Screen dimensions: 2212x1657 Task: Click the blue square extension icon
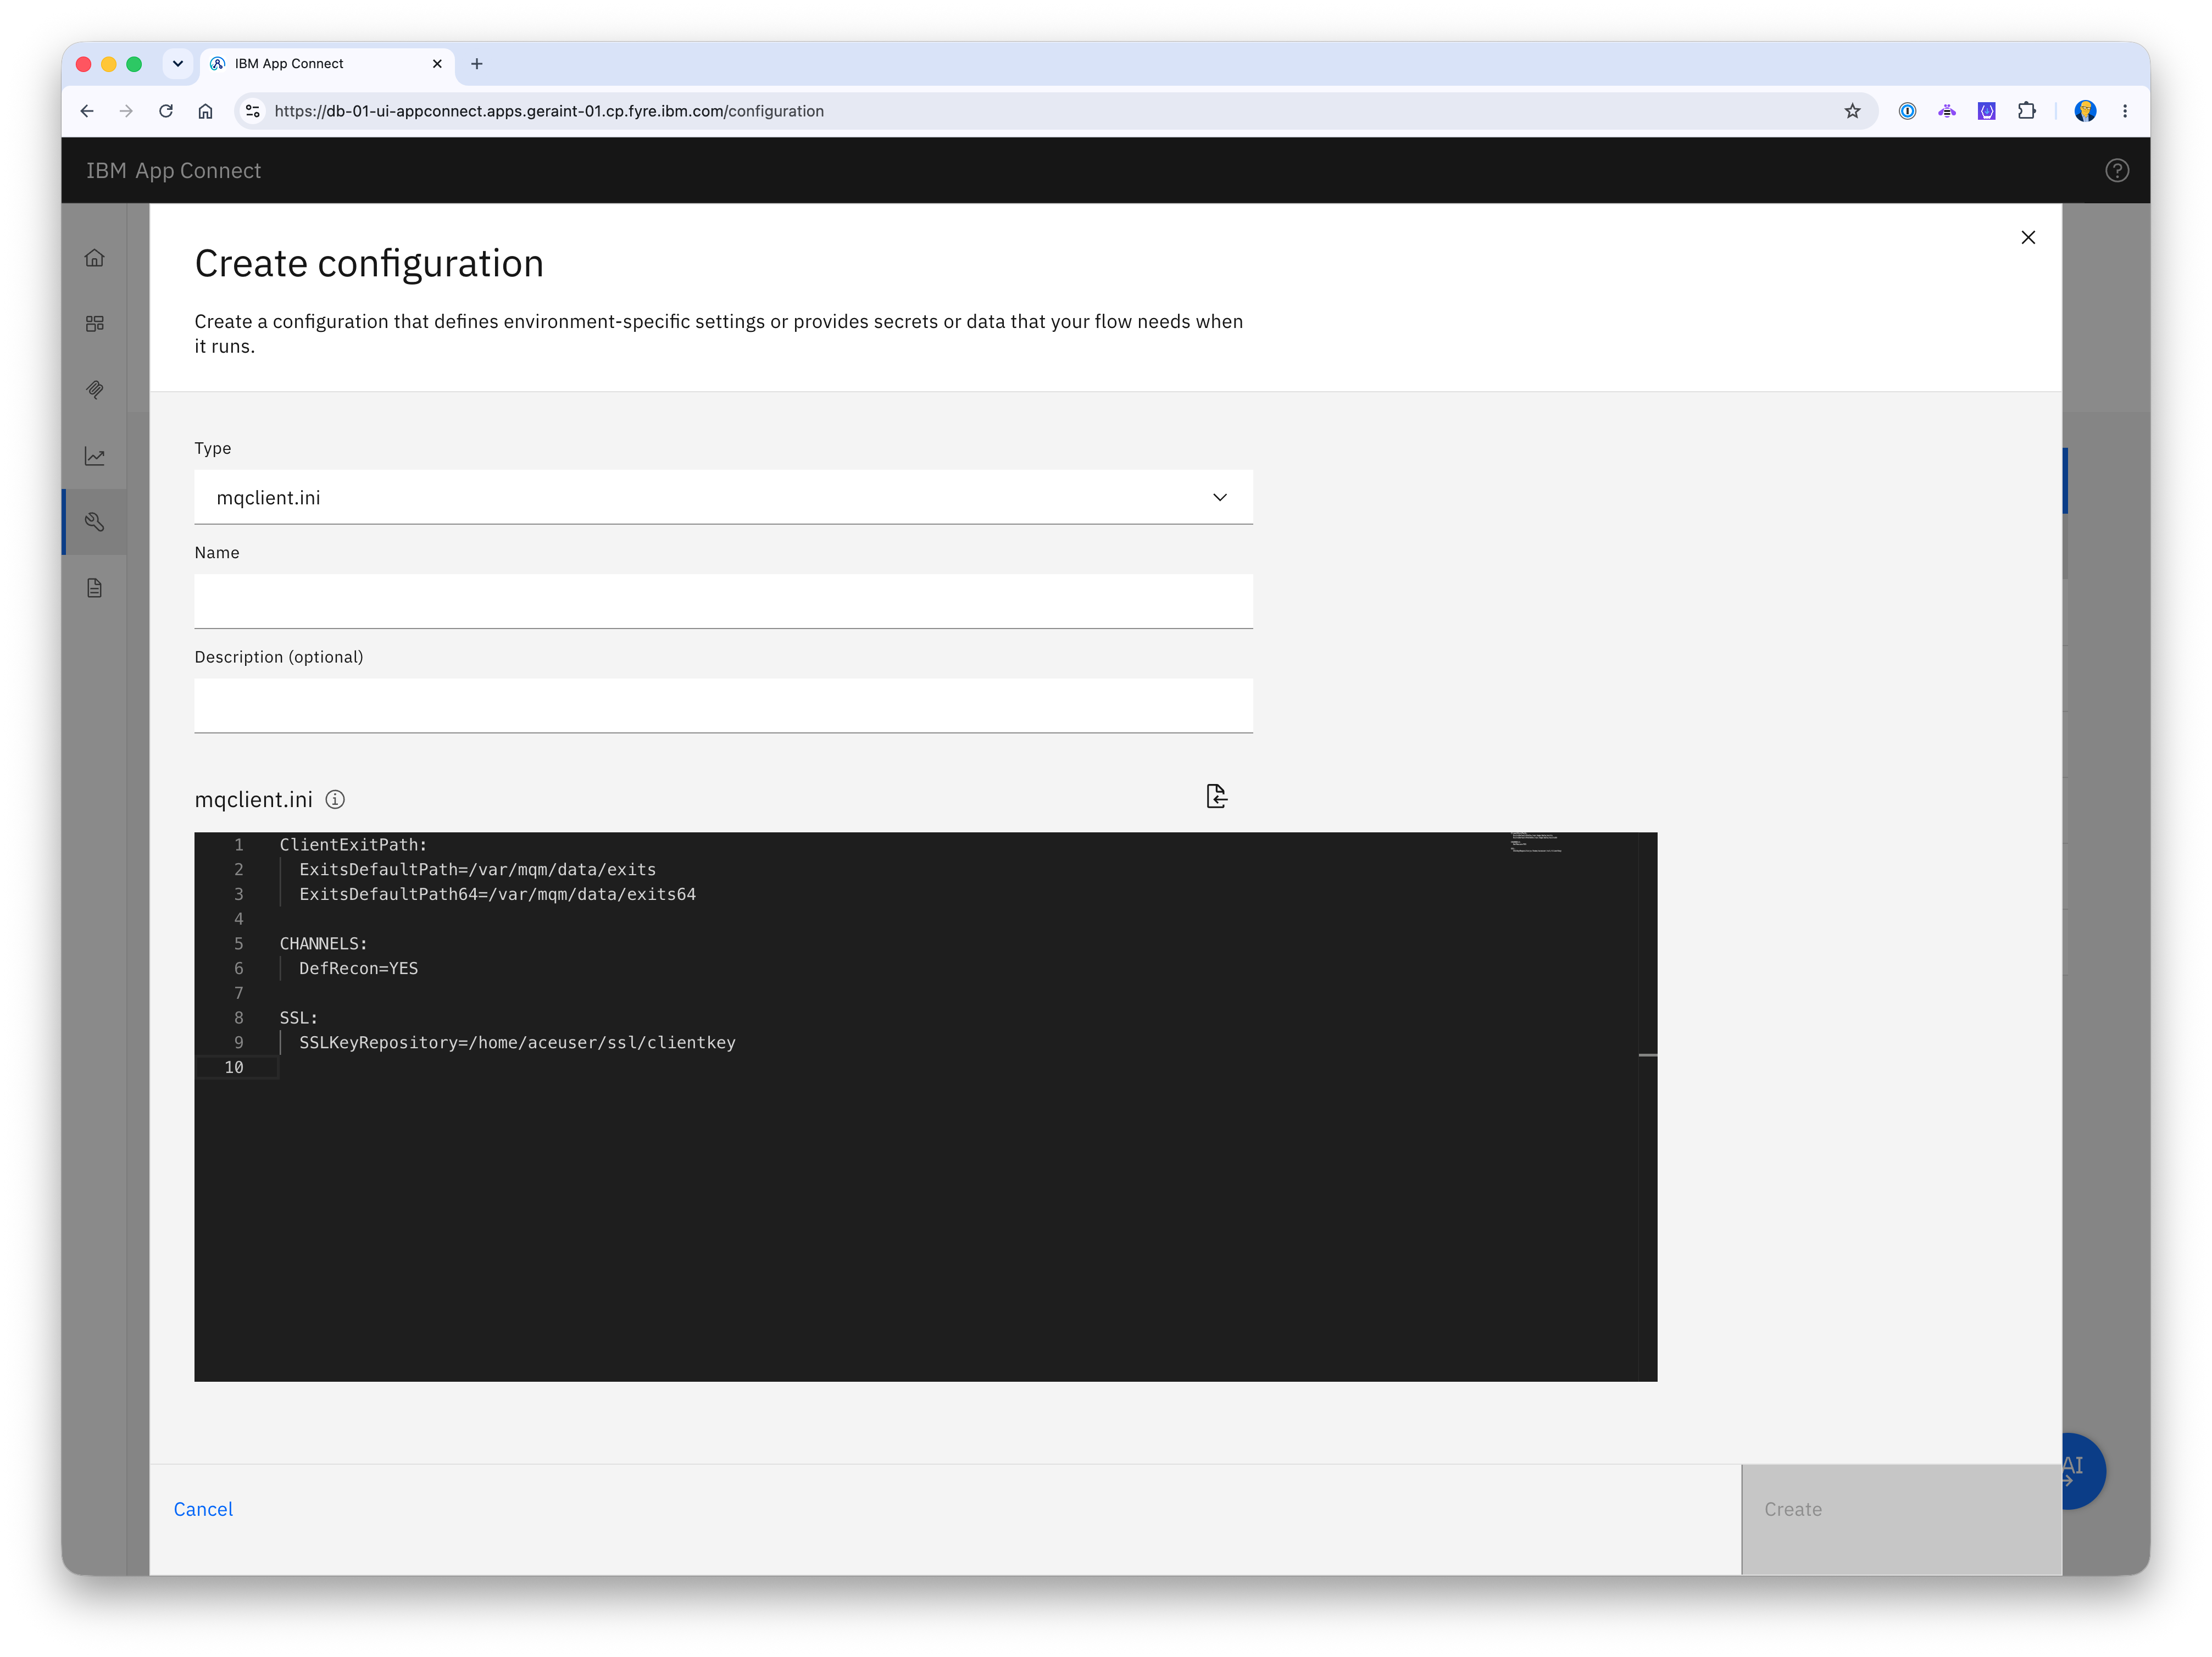[1986, 111]
